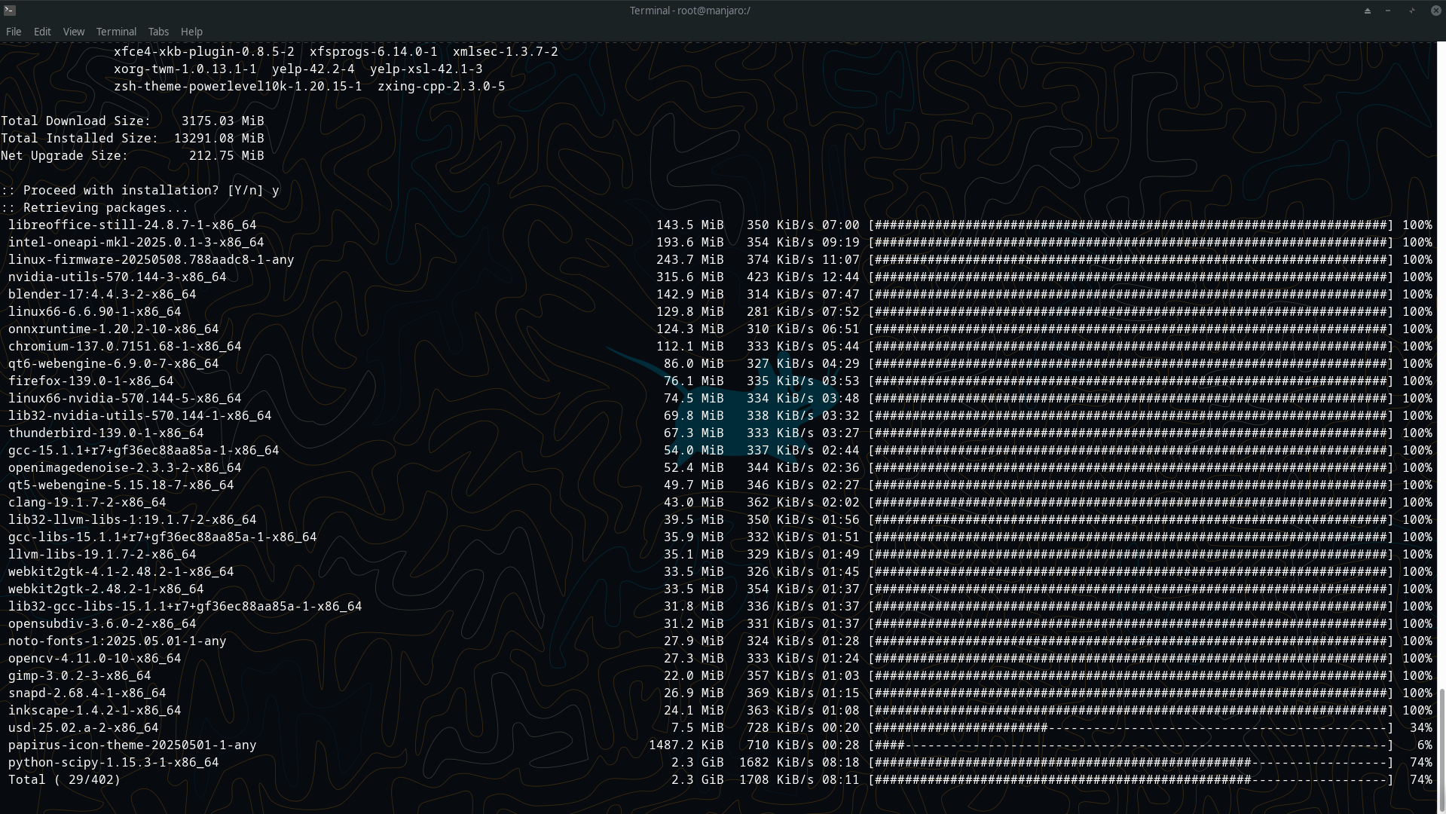Screen dimensions: 1446x814
Task: Click the terminal icon in the title bar
Action: coord(10,11)
